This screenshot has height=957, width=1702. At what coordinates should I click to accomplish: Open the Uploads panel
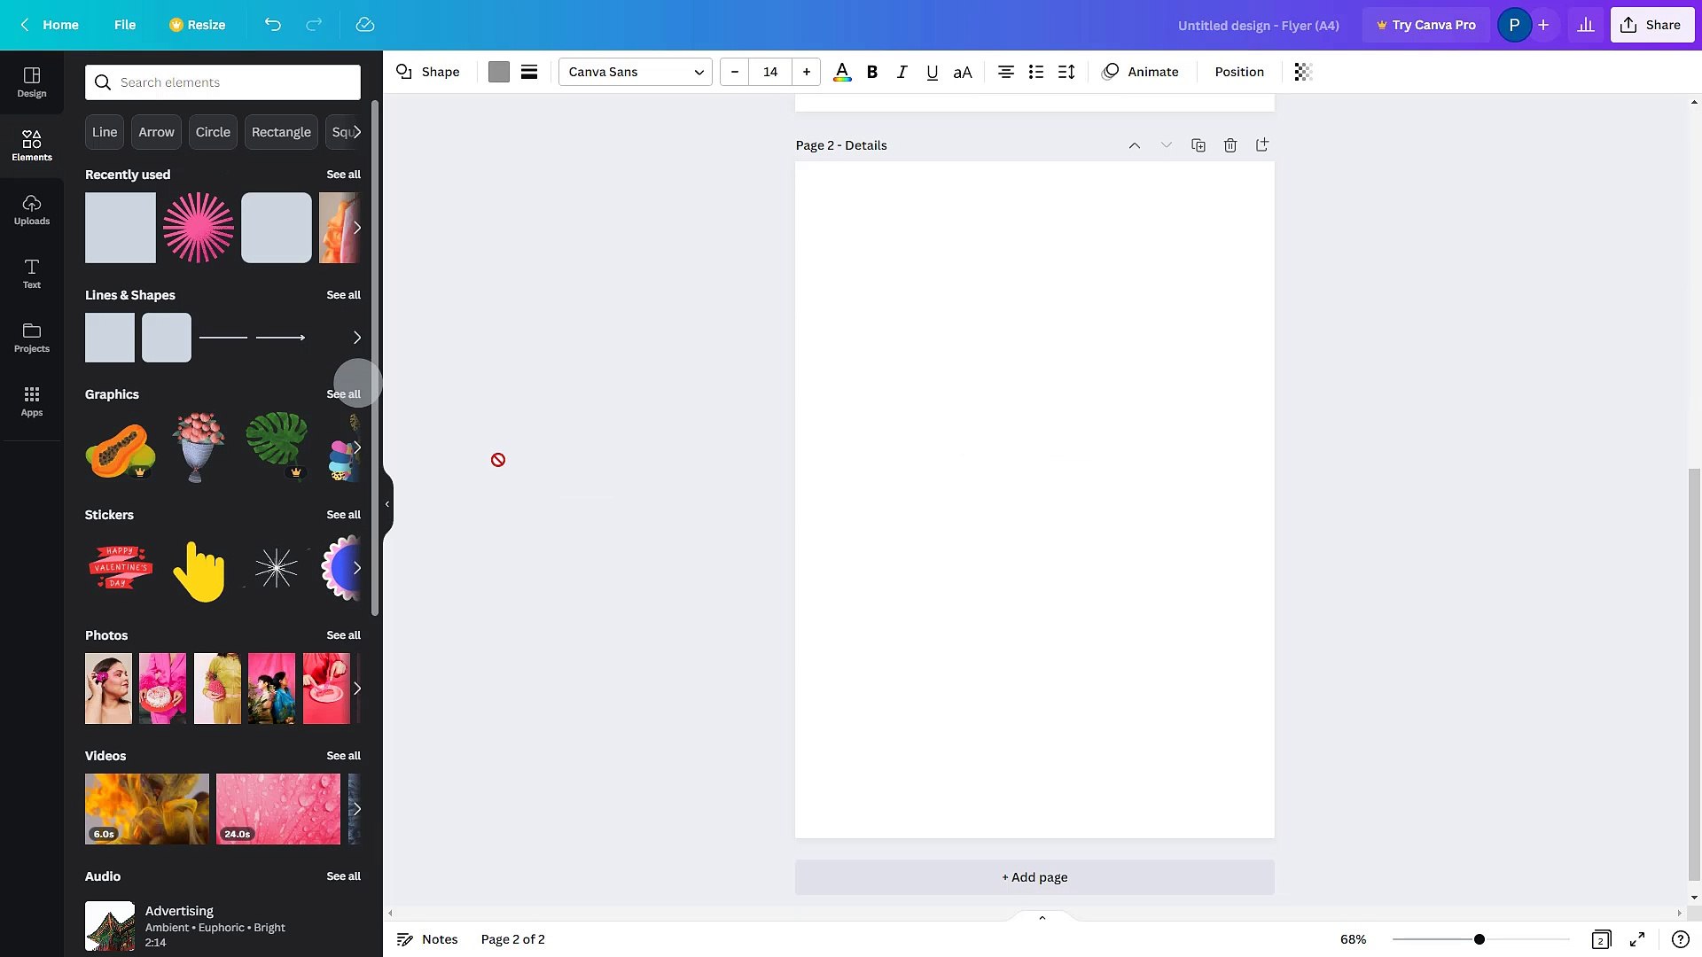[31, 210]
